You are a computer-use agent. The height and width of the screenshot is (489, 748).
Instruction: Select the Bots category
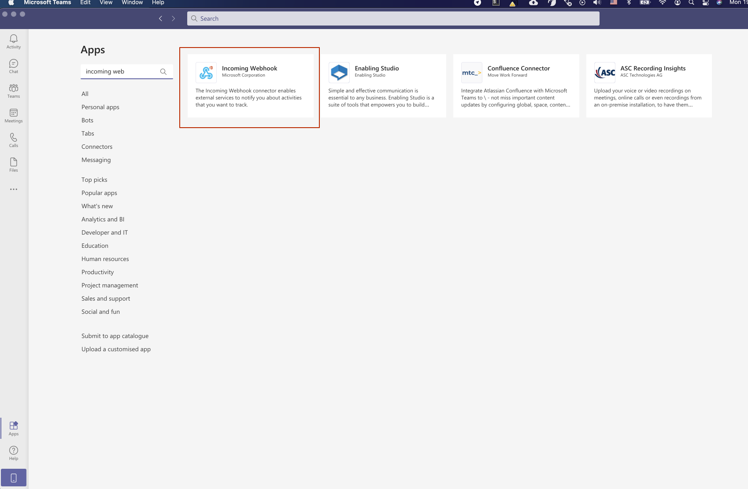(87, 120)
